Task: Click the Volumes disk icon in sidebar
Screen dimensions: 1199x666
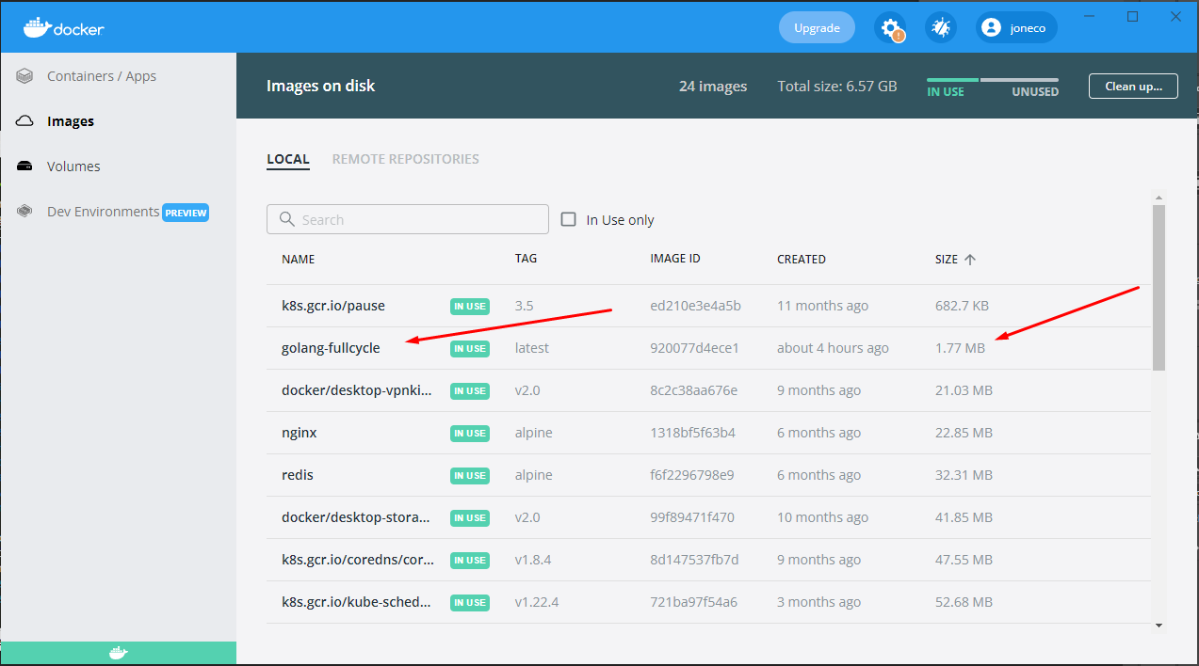Action: click(25, 166)
